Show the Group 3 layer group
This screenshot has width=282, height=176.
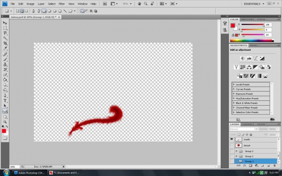tap(232, 151)
